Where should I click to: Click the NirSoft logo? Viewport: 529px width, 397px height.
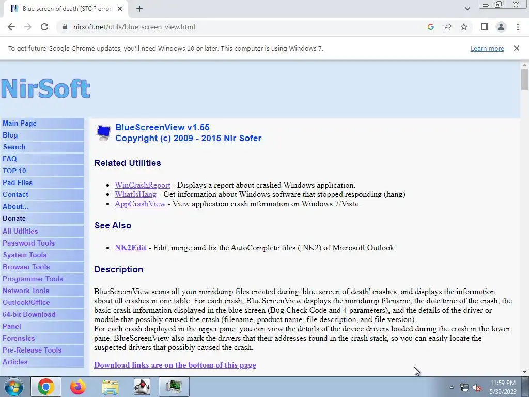pyautogui.click(x=45, y=88)
